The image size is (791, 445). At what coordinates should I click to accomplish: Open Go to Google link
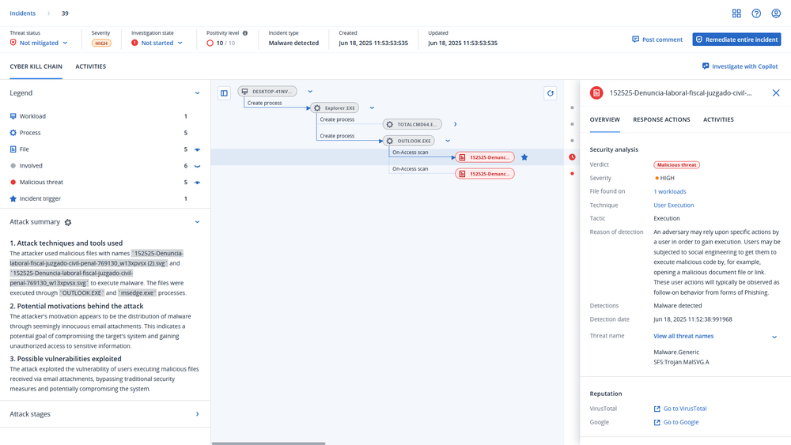(x=676, y=422)
